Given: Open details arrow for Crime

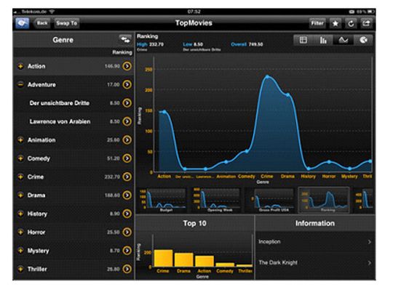Looking at the screenshot, I should pyautogui.click(x=127, y=177).
